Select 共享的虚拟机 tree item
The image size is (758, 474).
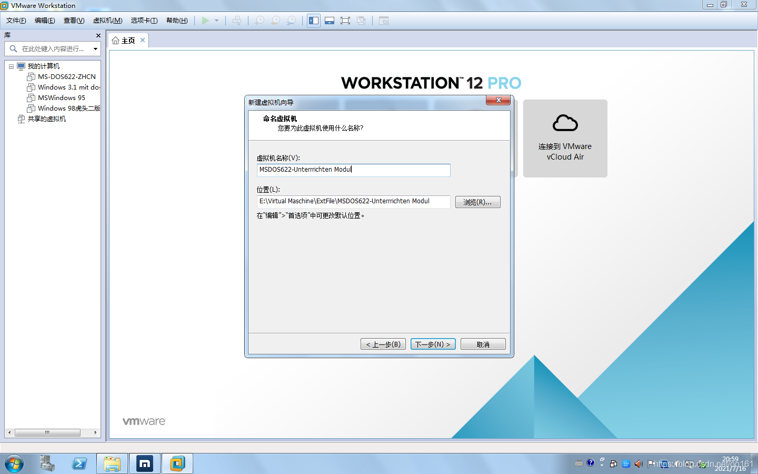46,119
